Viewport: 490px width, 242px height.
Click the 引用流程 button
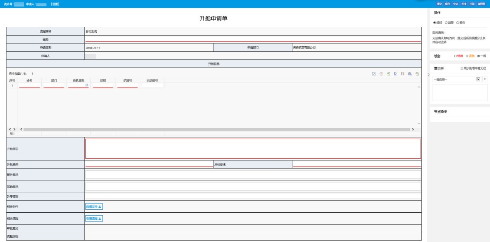tap(94, 219)
